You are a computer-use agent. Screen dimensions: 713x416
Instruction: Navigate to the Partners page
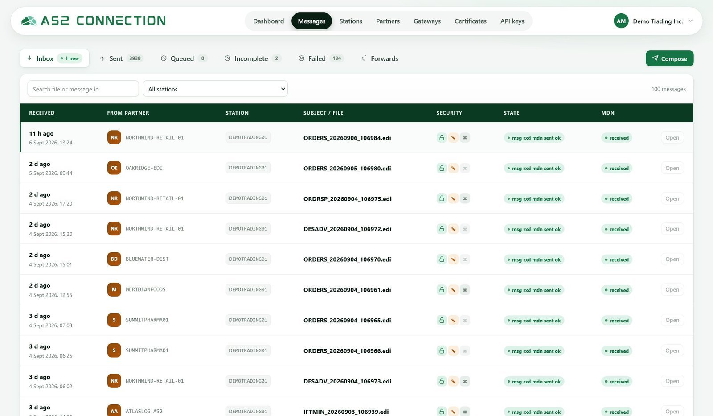[388, 21]
